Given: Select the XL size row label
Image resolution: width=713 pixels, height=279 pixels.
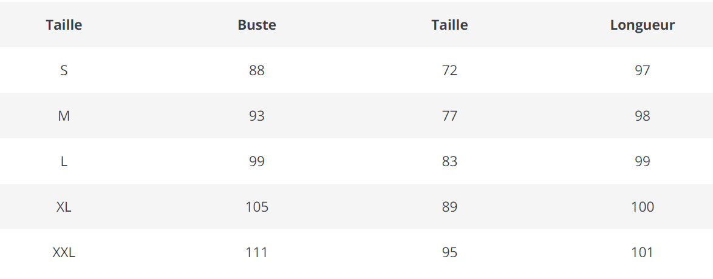Looking at the screenshot, I should click(x=64, y=207).
